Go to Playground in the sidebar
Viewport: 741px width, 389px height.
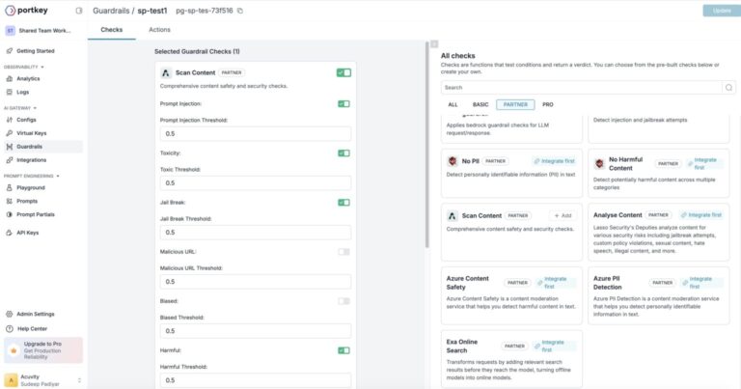(x=31, y=187)
